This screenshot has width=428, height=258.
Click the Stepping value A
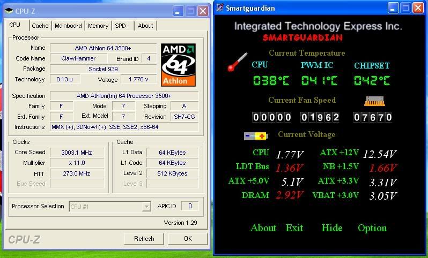185,106
